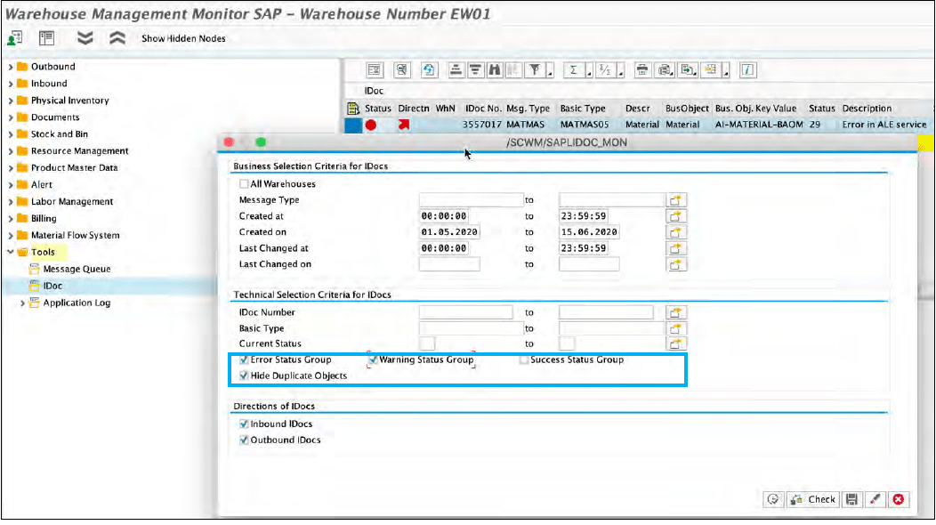936x525 pixels.
Task: Click the pen icon beside the save icon
Action: pos(875,499)
